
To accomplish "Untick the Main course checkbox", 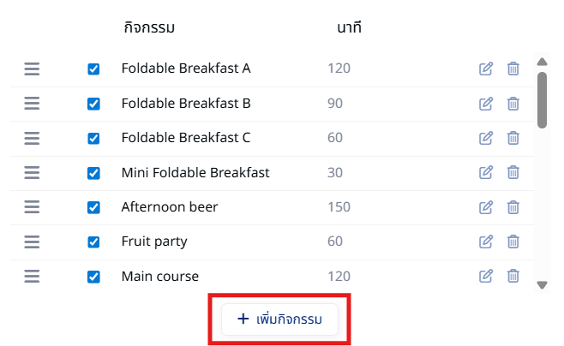I will click(x=93, y=277).
